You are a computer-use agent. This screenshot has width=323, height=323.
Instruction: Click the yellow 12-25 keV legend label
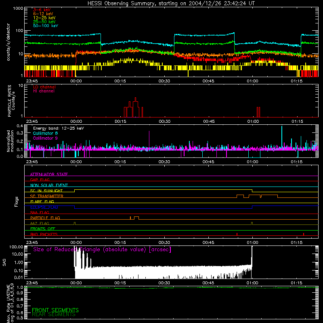coord(44,18)
